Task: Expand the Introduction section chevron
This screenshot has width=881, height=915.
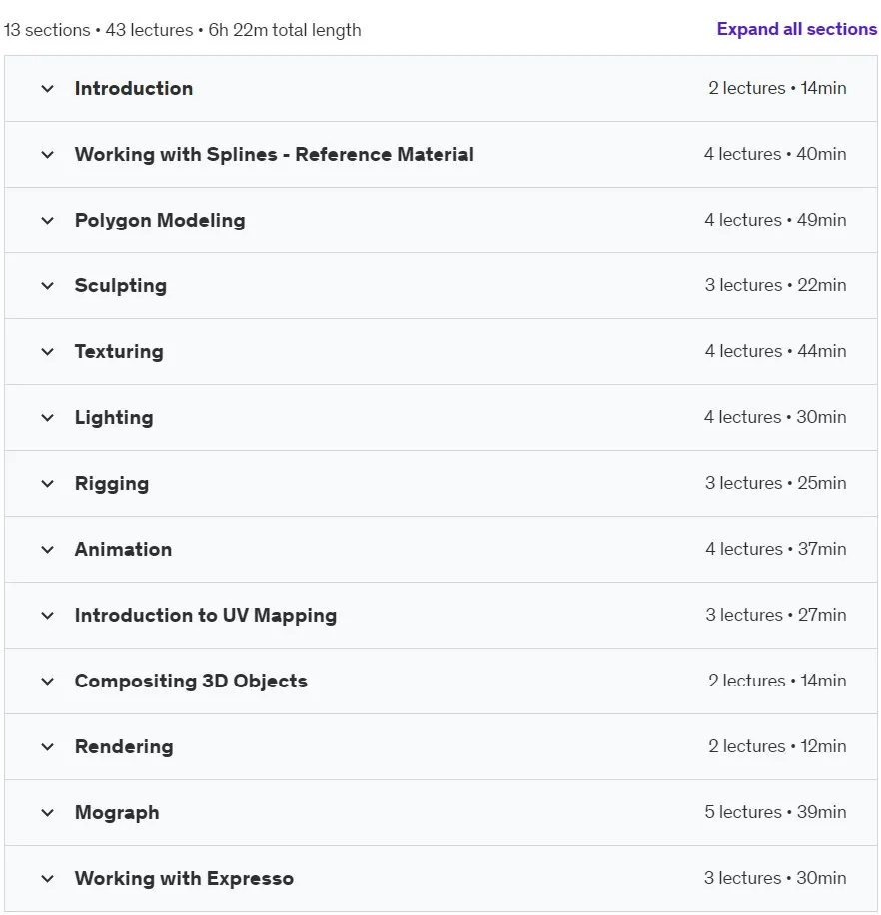Action: tap(48, 89)
